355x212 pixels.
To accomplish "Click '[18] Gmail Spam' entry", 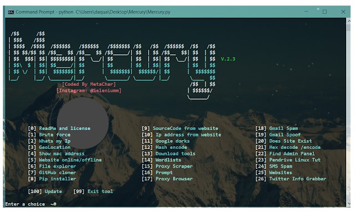I will tap(277, 128).
